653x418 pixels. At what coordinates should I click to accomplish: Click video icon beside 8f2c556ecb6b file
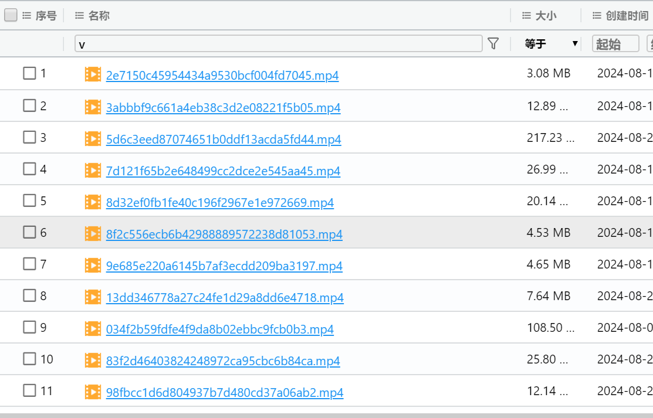[x=93, y=233]
